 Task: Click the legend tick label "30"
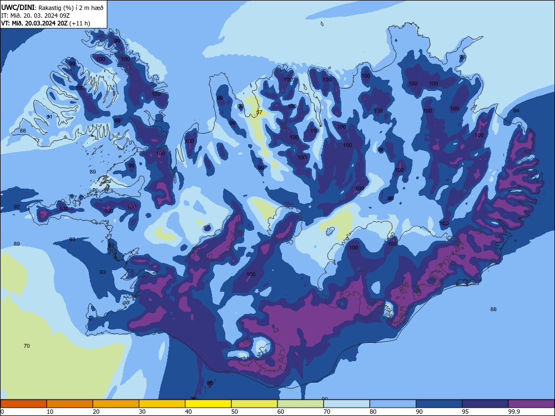point(142,412)
